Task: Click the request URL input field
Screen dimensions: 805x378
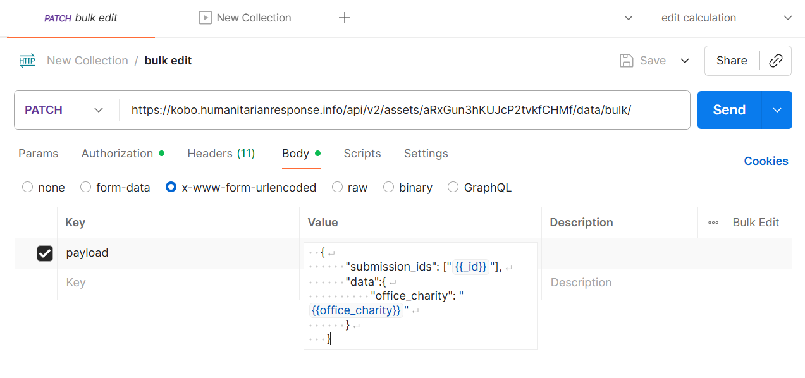Action: pos(403,110)
